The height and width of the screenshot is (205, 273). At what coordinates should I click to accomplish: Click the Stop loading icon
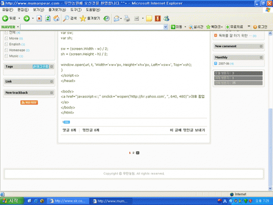pos(39,18)
